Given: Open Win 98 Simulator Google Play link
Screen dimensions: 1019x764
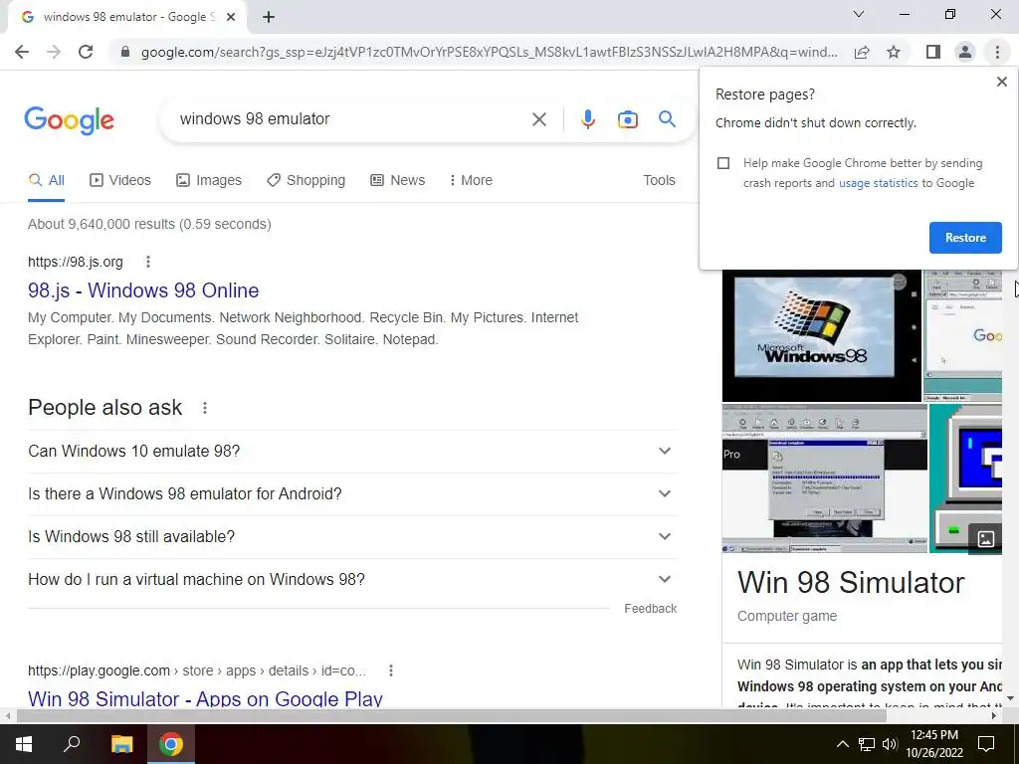Looking at the screenshot, I should click(x=205, y=698).
